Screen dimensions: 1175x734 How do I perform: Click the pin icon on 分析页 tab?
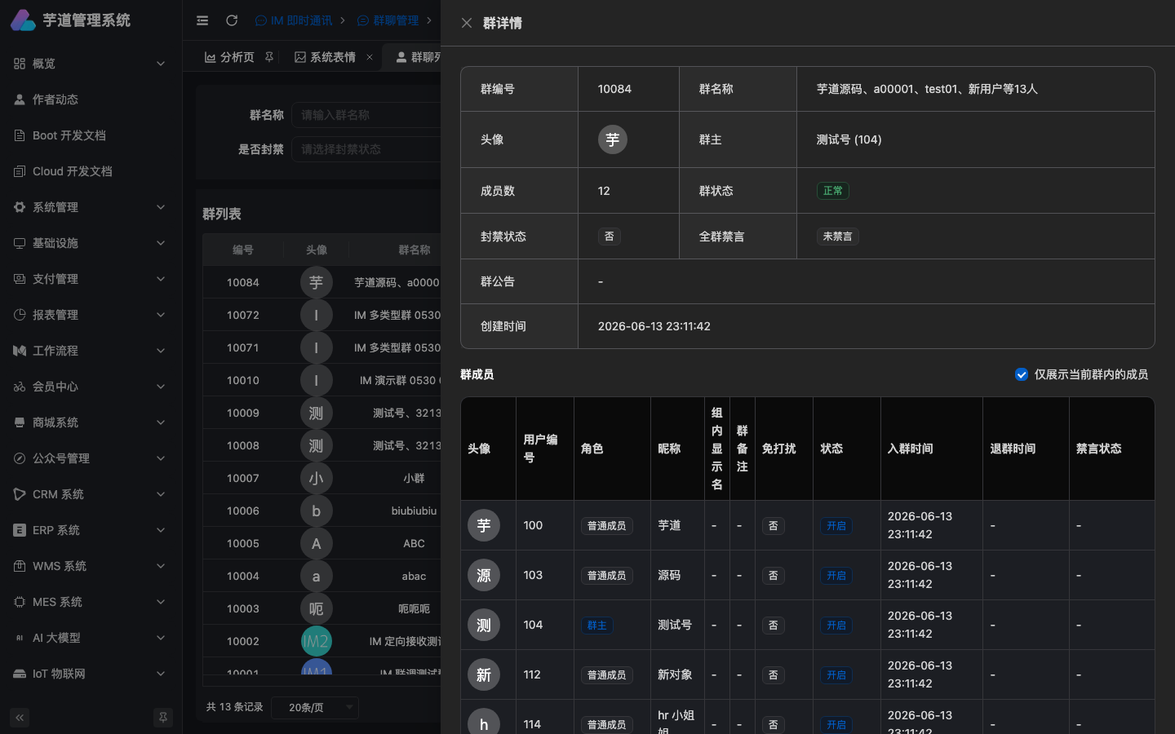click(x=269, y=57)
